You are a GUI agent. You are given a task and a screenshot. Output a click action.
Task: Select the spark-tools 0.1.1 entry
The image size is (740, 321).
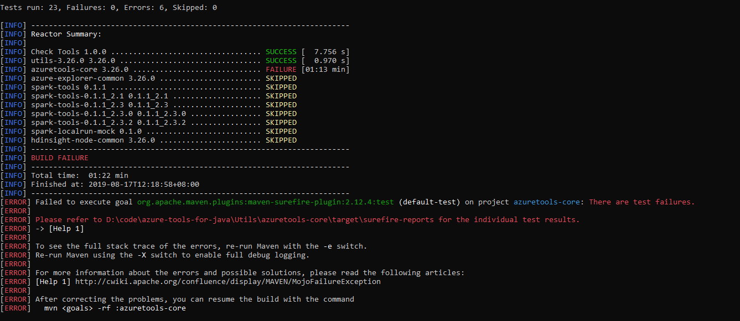[x=166, y=87]
